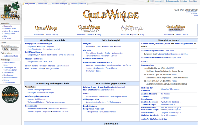The height and width of the screenshot is (125, 200).
Task: Click the Specialty Guild Wars Fansite badge
Action: tap(10, 95)
